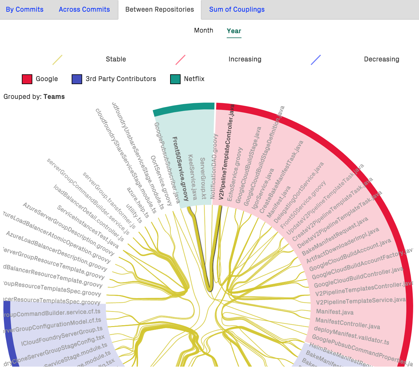
Task: Select the V2PipelineTemplateService.java node
Action: pos(361,301)
